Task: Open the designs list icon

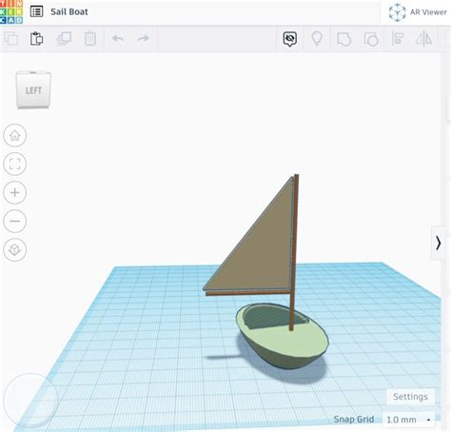Action: (x=36, y=11)
